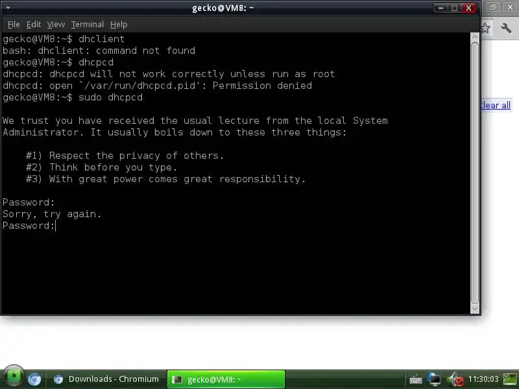
Task: Minimize the gecko@VM8 terminal window
Action: [x=441, y=8]
